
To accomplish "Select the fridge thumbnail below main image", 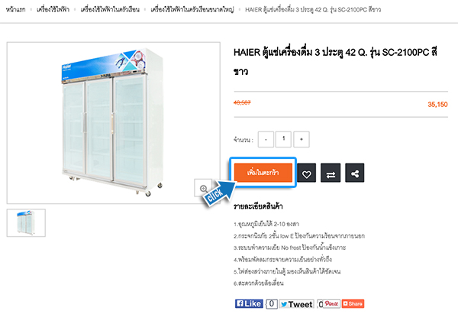I will [x=26, y=222].
